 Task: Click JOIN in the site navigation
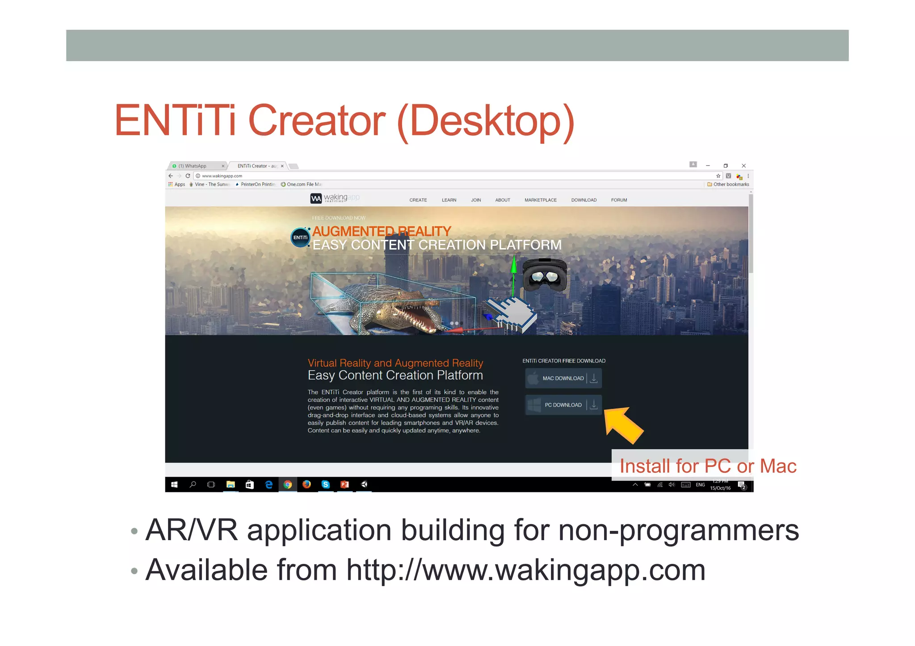click(x=476, y=200)
